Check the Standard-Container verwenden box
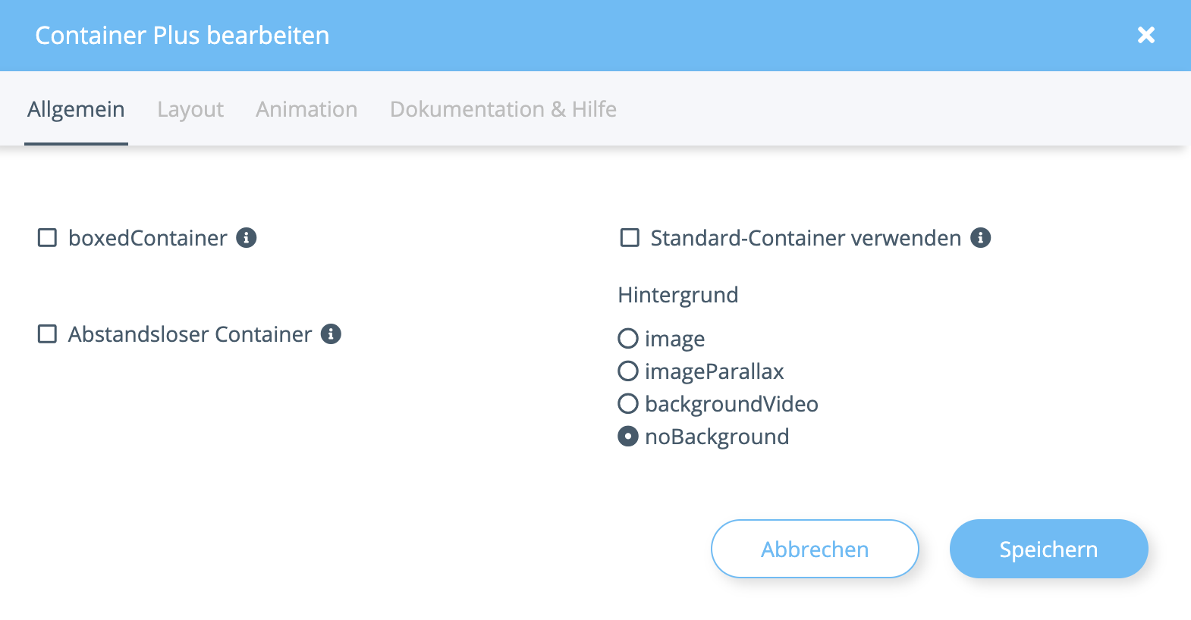This screenshot has height=620, width=1191. point(630,238)
